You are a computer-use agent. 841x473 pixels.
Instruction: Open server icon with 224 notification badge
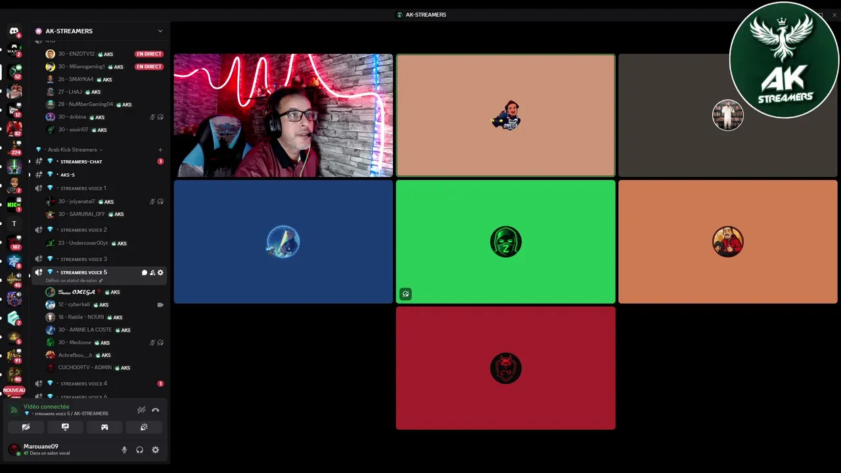tap(14, 147)
